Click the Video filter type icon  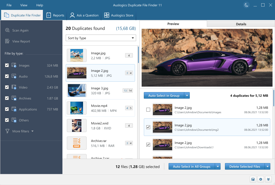[x=14, y=87]
